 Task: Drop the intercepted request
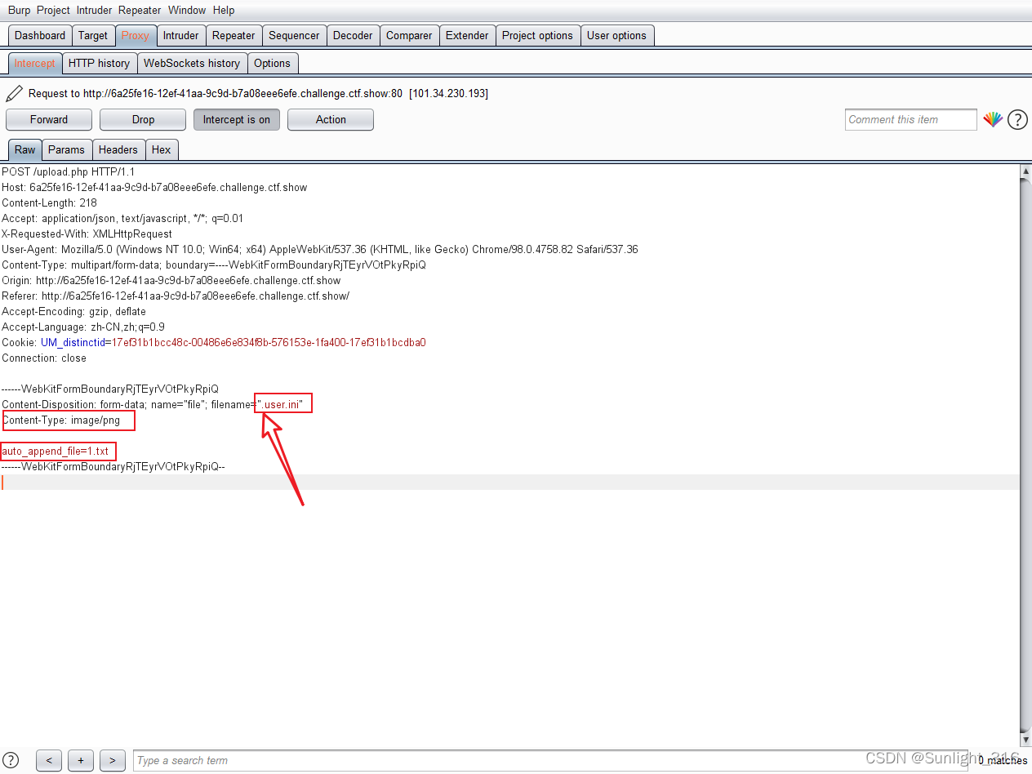(x=143, y=119)
